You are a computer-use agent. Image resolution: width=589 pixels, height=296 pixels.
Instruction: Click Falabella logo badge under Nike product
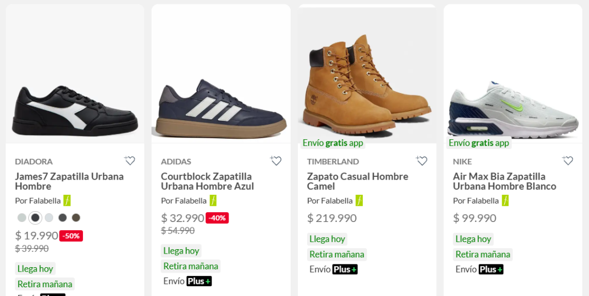[x=505, y=200]
